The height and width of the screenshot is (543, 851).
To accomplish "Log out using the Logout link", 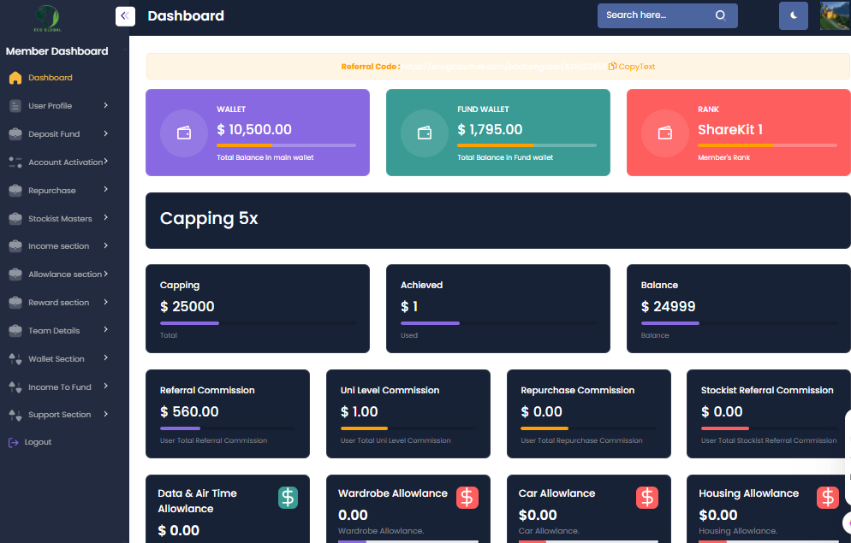I will point(38,442).
